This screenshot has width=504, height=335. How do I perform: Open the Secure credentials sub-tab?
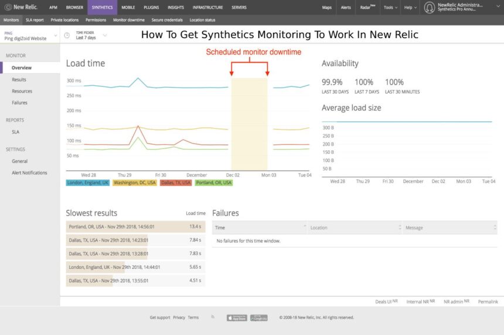click(x=167, y=20)
